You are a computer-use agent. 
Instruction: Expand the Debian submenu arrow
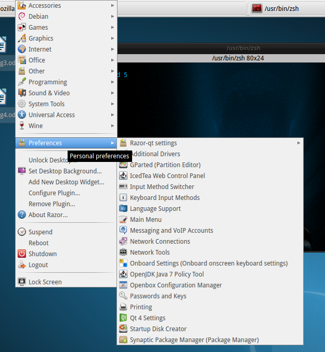click(x=112, y=16)
